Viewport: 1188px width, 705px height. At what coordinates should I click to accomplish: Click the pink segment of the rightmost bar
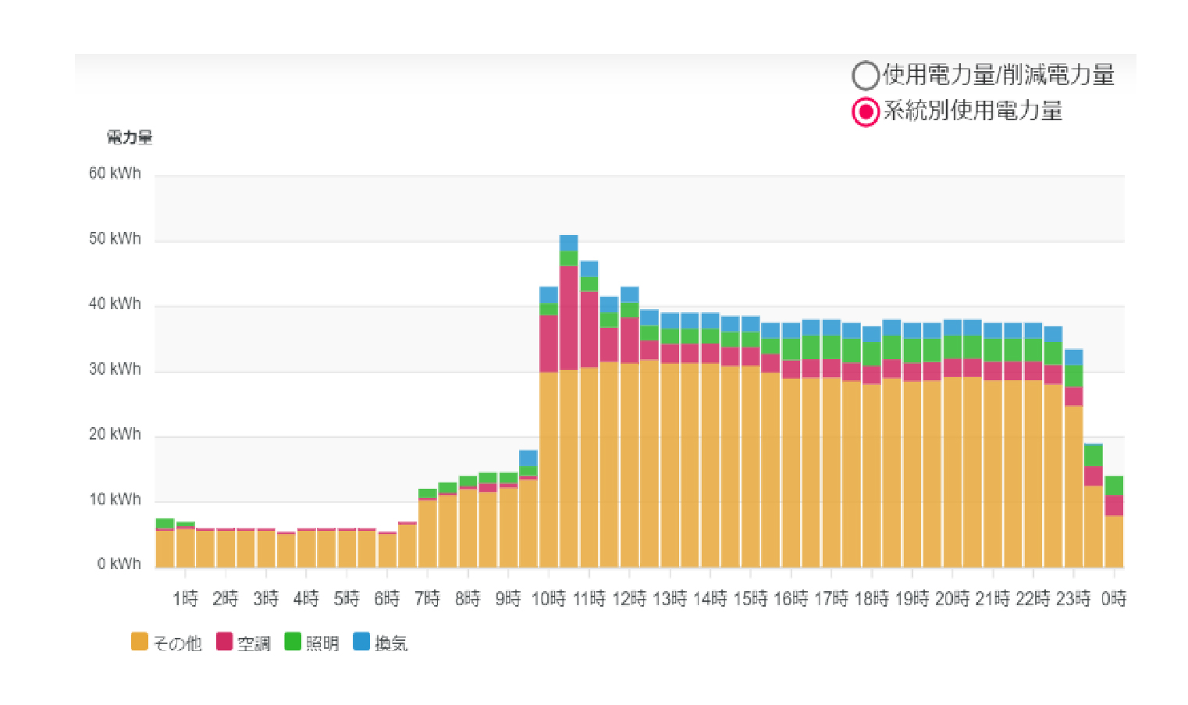[1114, 505]
